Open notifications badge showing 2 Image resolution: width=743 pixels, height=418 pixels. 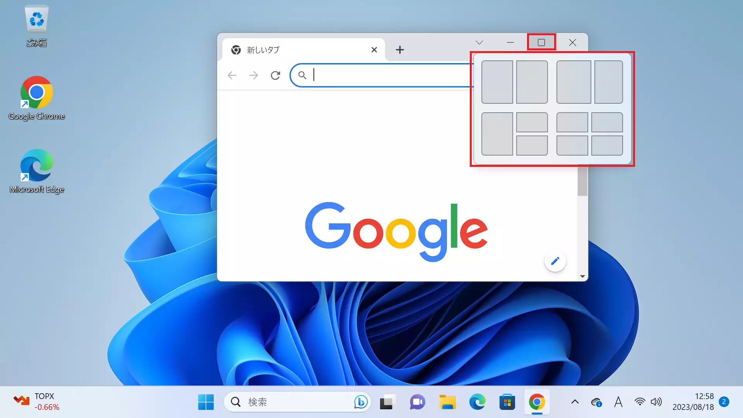(x=724, y=402)
